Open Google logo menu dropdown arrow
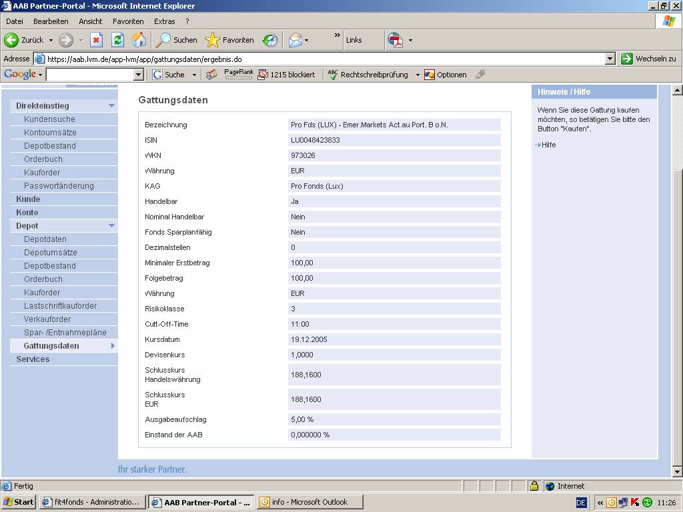This screenshot has height=512, width=683. [x=40, y=75]
